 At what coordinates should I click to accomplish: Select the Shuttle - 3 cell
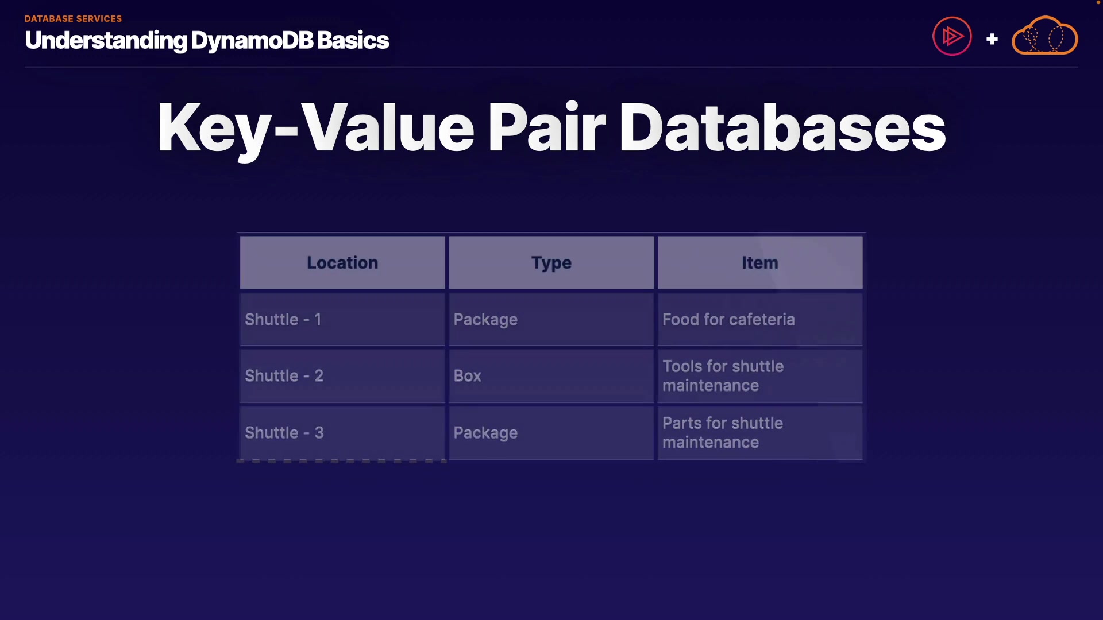click(x=342, y=432)
